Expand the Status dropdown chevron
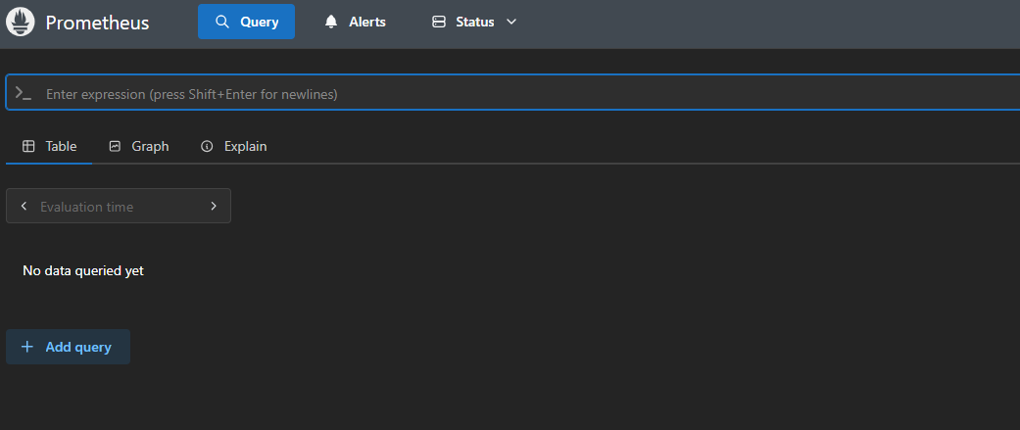This screenshot has width=1020, height=430. pyautogui.click(x=510, y=22)
